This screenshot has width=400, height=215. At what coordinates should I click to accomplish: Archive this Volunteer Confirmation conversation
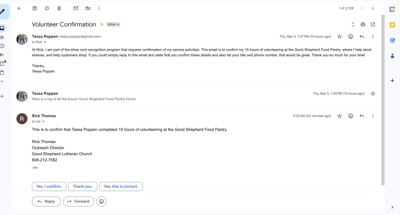pyautogui.click(x=35, y=8)
